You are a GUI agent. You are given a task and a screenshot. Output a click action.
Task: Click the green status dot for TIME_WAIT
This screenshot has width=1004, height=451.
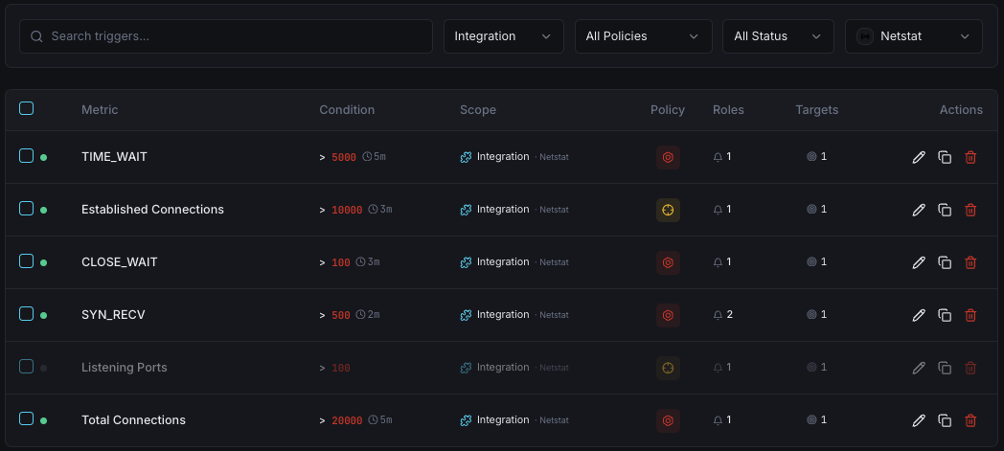(x=43, y=157)
